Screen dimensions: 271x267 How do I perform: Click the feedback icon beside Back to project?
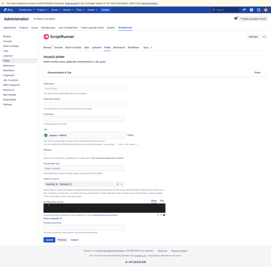(x=236, y=18)
